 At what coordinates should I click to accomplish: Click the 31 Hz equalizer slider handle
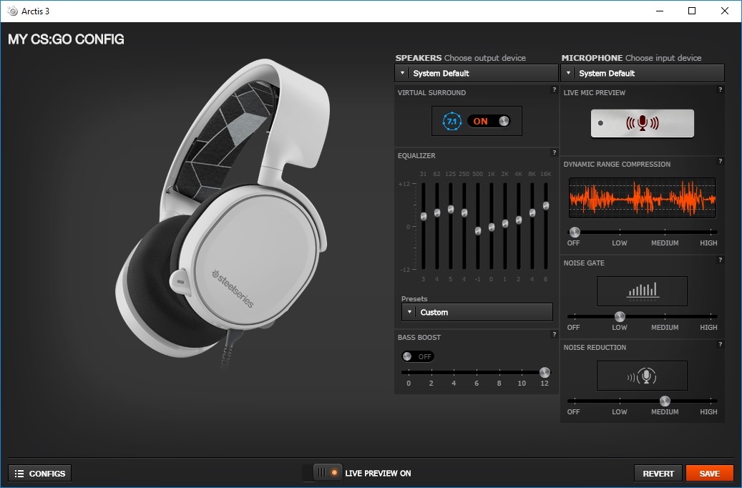424,216
